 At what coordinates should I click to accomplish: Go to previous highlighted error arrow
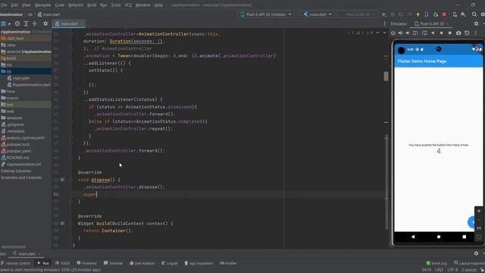coord(377,33)
